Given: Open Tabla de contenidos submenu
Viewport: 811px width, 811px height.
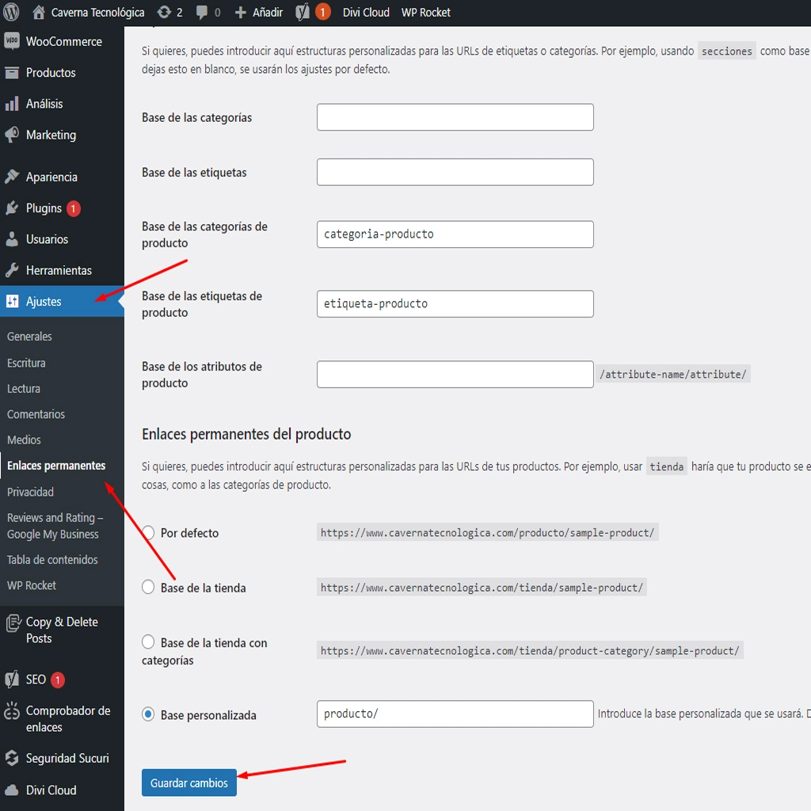Looking at the screenshot, I should click(52, 560).
